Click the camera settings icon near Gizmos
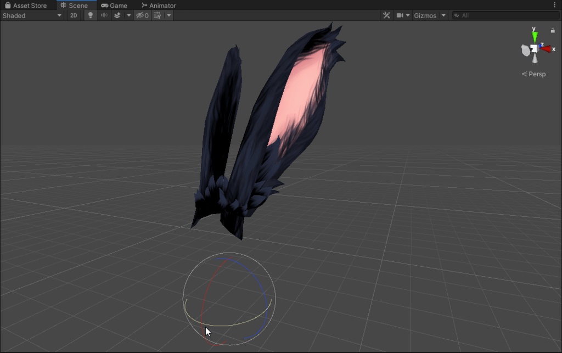This screenshot has width=562, height=353. tap(400, 15)
